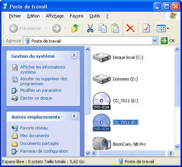Screen dimensions: 182x167
Task: Open the Favoris menu
Action: click(77, 16)
